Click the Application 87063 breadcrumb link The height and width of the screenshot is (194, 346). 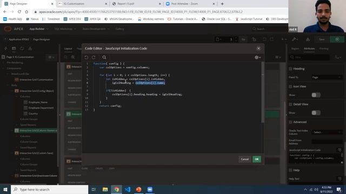click(x=19, y=39)
